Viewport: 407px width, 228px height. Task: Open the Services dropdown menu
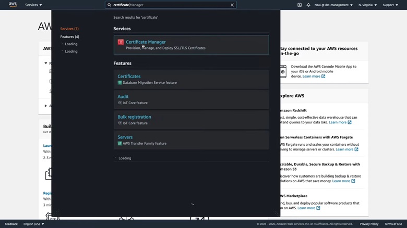pos(33,5)
